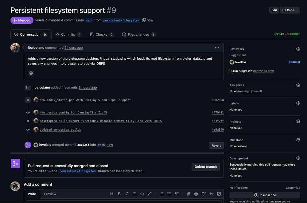This screenshot has height=203, width=307.
Task: Click the Edit title button
Action: [274, 10]
